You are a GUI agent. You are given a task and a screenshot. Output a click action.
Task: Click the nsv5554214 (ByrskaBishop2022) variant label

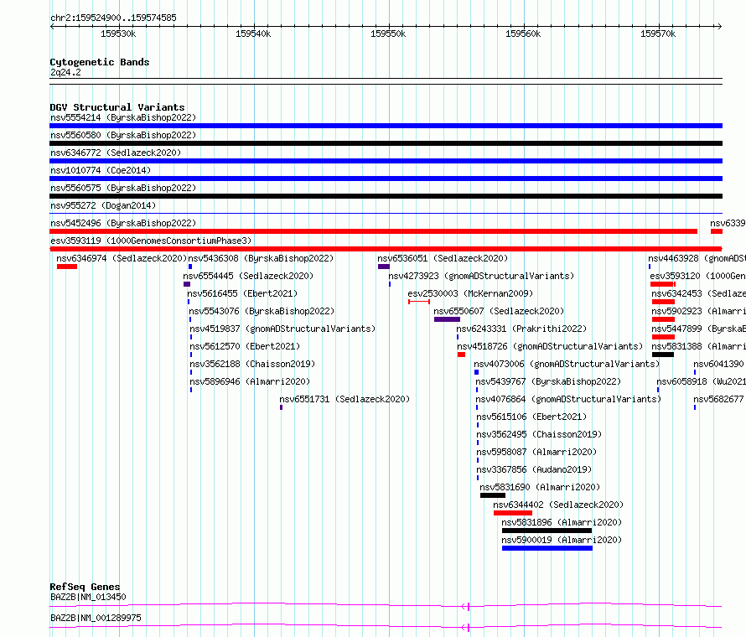click(x=123, y=117)
